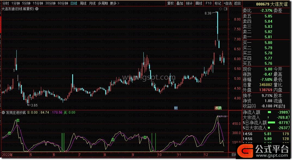
Task: Click the 总量 value 346082
Action: 266,85
